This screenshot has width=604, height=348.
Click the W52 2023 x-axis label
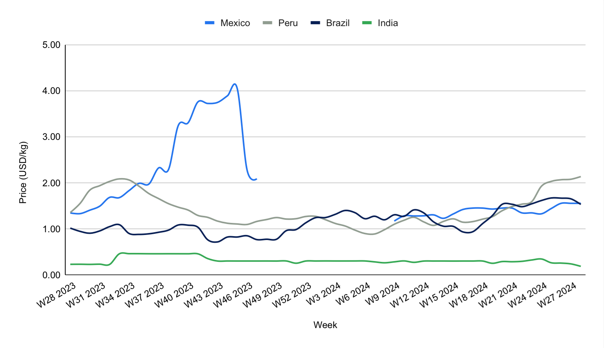(292, 295)
